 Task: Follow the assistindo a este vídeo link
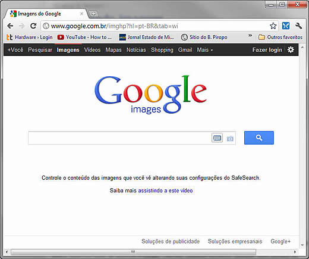coord(165,191)
